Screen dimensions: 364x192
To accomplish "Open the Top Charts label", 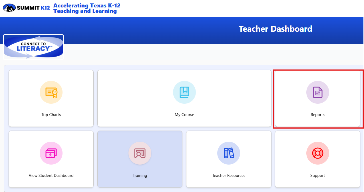I will point(51,115).
